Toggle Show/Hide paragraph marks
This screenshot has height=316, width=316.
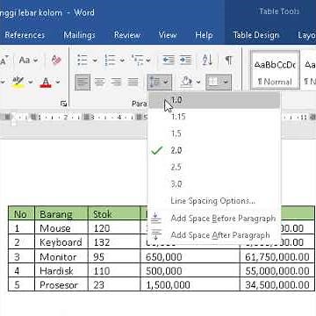228,61
